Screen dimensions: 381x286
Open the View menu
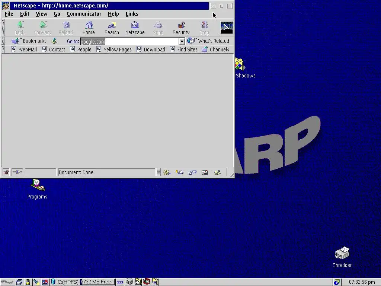tap(42, 14)
